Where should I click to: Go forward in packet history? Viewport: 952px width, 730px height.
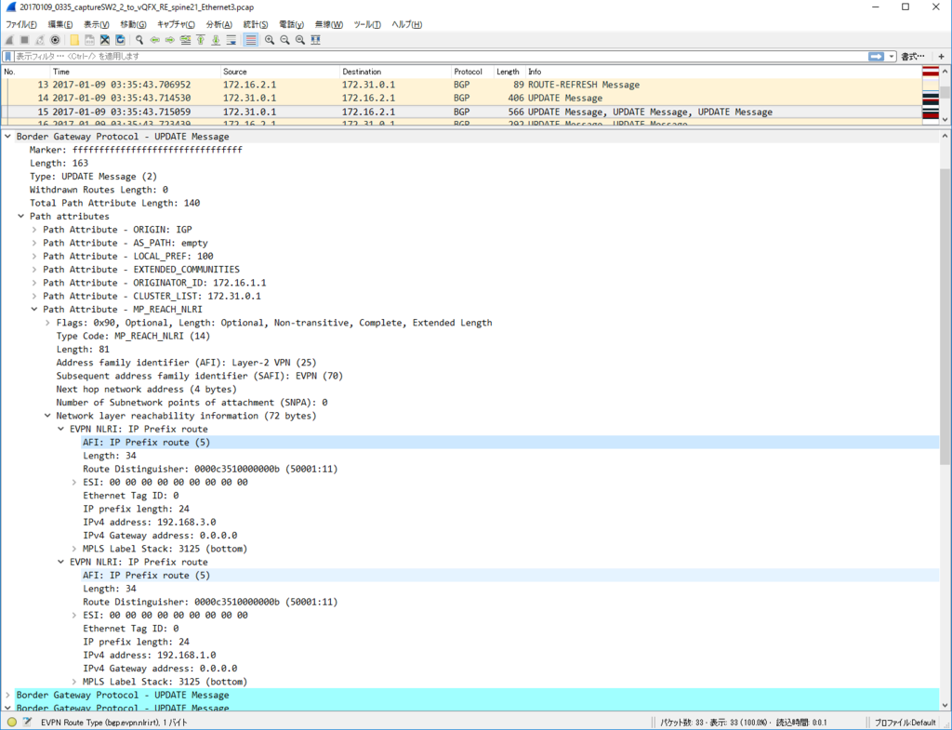tap(170, 40)
